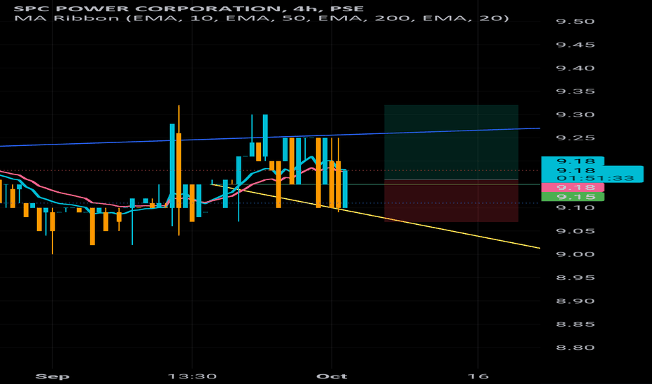
Task: Click the green 9.15 EMA value label
Action: 572,197
